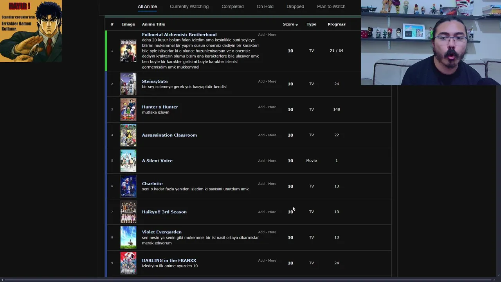
Task: Click Add in Assassination Classroom row
Action: point(261,135)
